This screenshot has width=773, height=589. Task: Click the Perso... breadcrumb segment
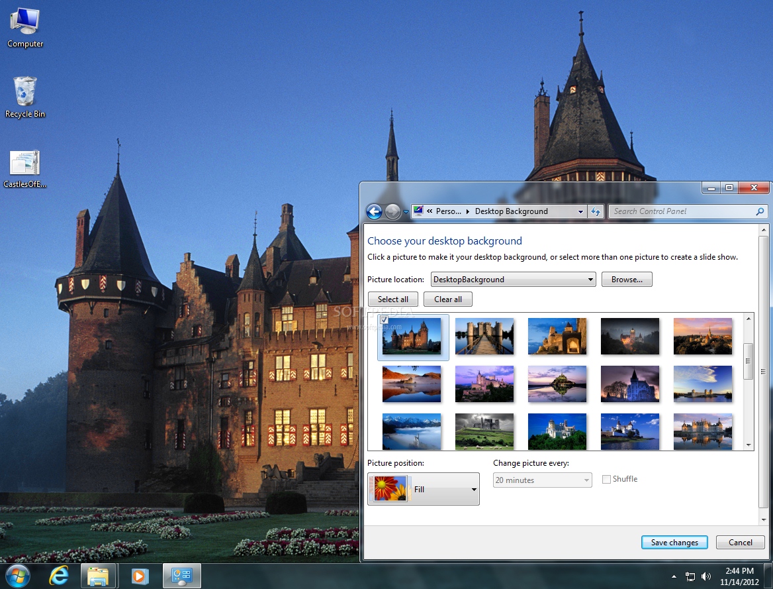tap(449, 211)
